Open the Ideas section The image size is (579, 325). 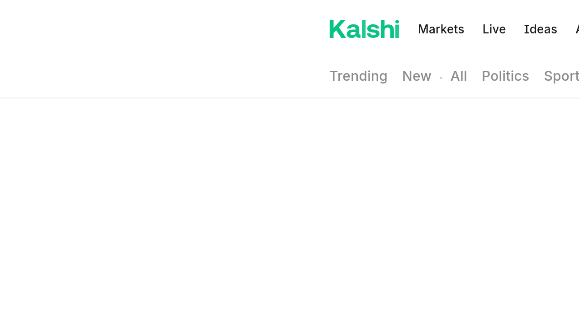(x=540, y=29)
